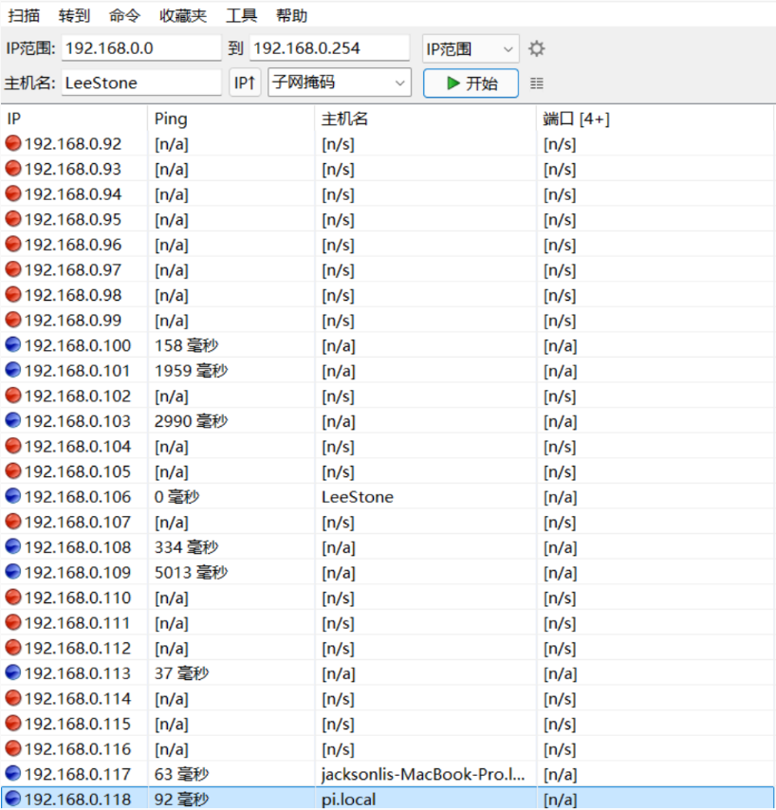Expand the 子网掩码 dropdown
The width and height of the screenshot is (776, 810).
pyautogui.click(x=340, y=83)
